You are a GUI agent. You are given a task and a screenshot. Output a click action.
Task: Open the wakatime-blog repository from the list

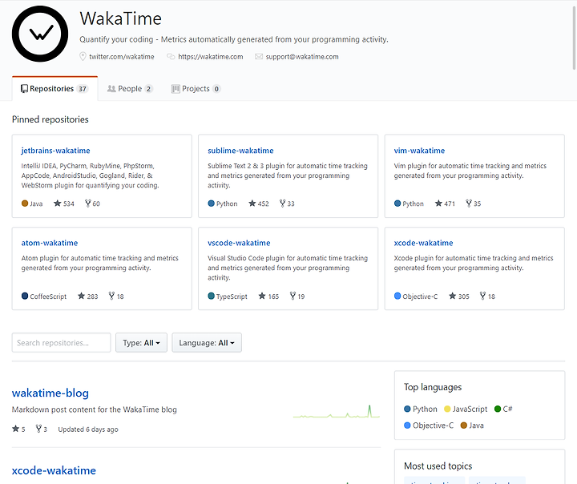click(x=50, y=393)
